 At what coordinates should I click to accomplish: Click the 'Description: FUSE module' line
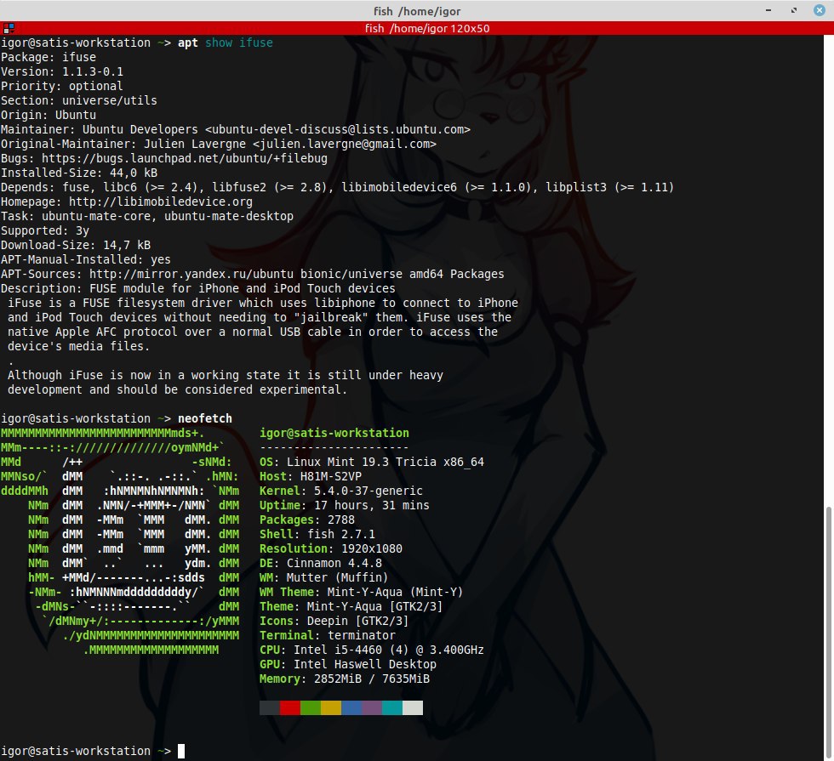(198, 288)
